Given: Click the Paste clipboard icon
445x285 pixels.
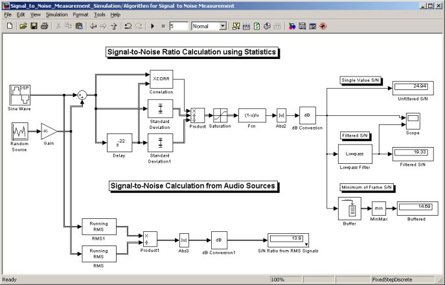Looking at the screenshot, I should [79, 26].
